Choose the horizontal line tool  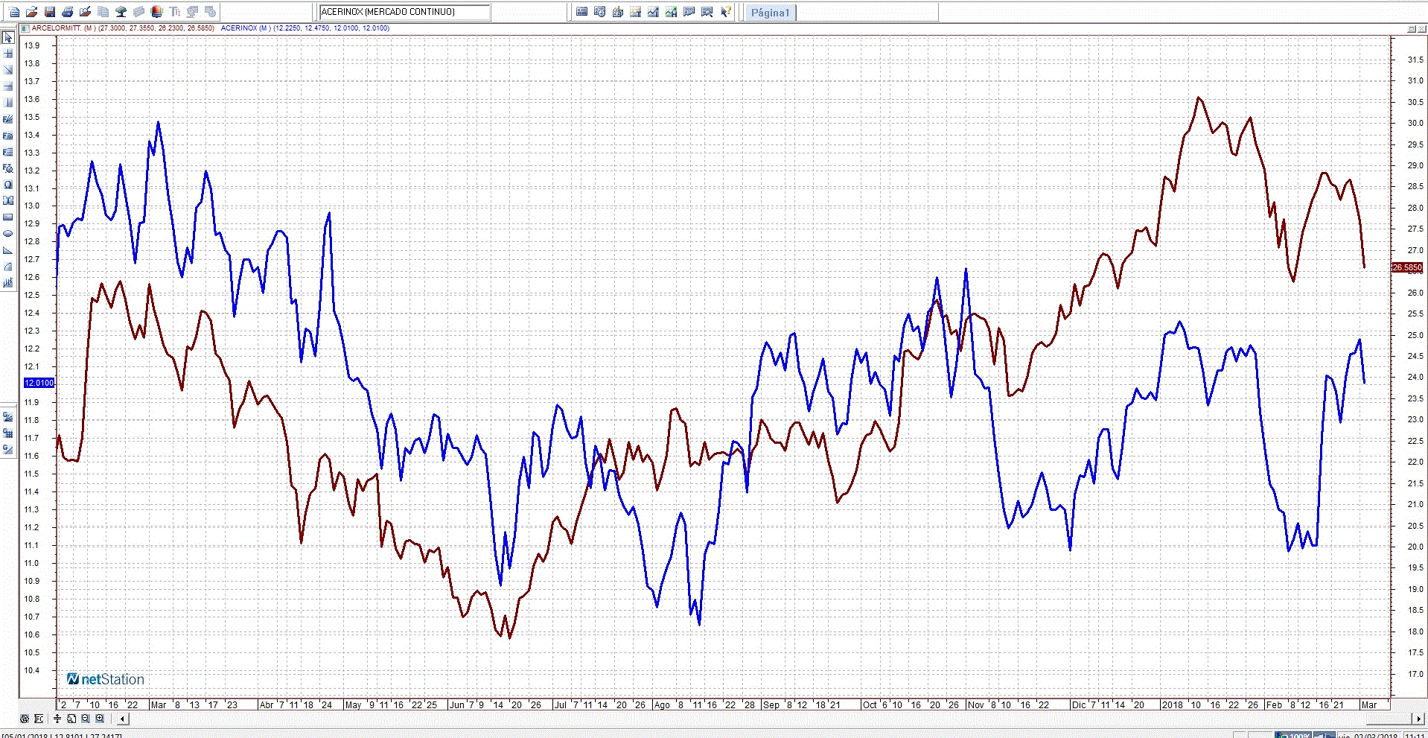pos(8,86)
